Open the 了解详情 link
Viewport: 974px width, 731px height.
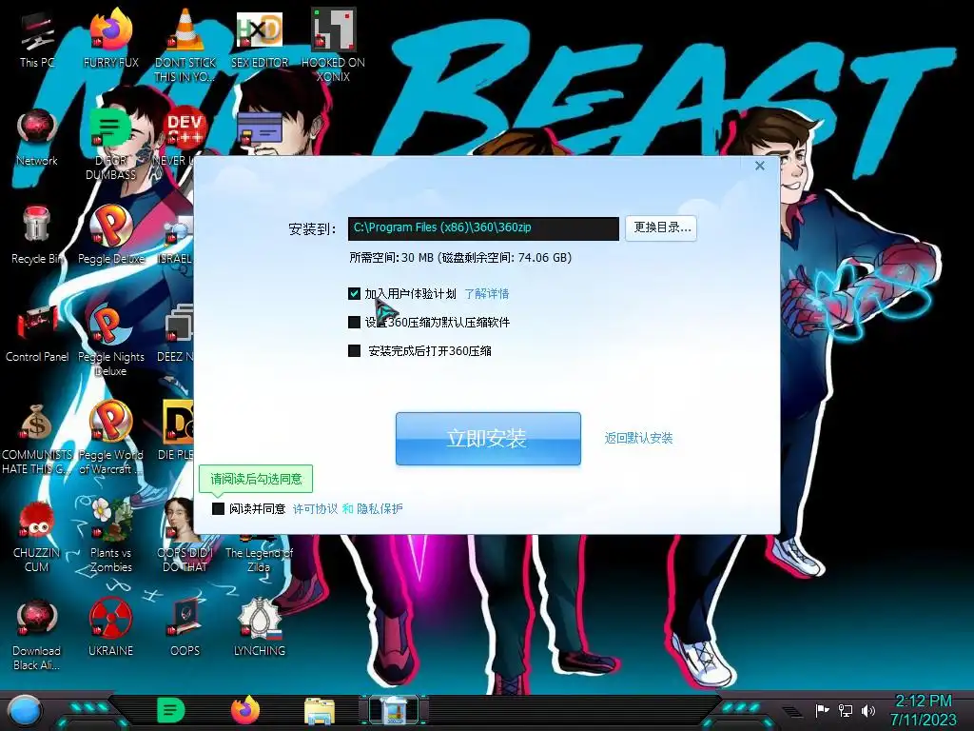click(x=486, y=293)
